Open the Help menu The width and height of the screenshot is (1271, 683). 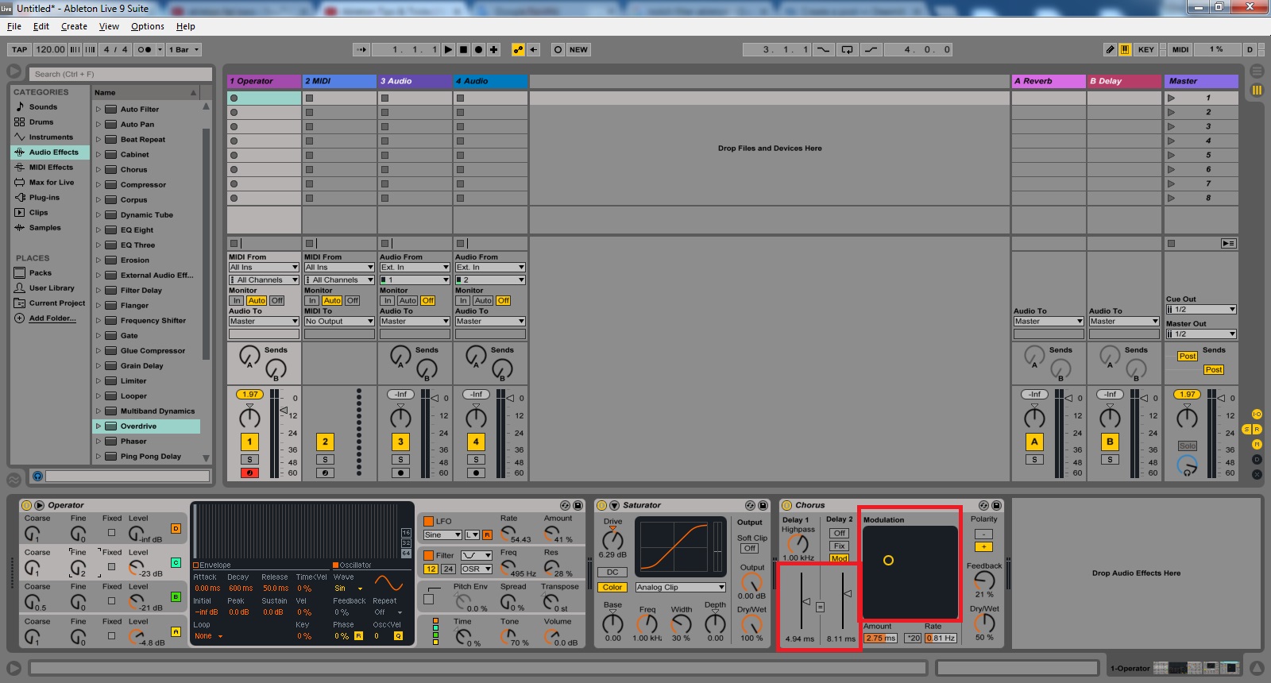pyautogui.click(x=185, y=26)
